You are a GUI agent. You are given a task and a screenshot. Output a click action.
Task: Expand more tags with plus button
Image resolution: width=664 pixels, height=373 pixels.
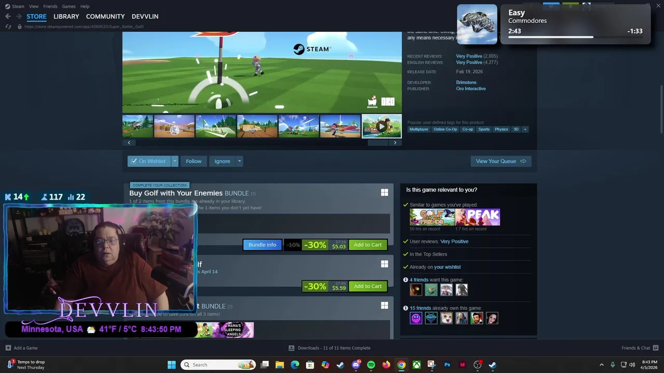tap(525, 129)
